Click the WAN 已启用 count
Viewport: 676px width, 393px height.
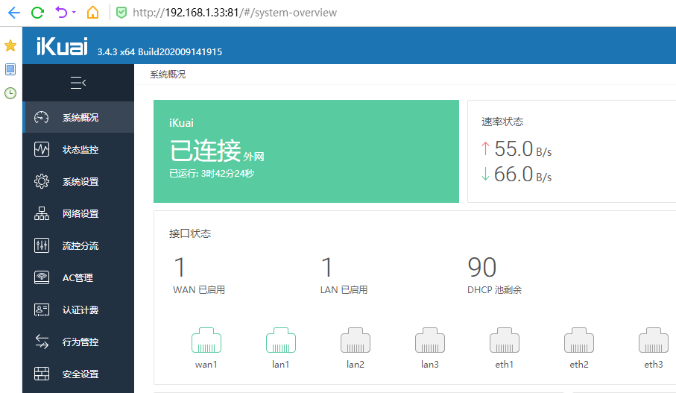pos(199,275)
